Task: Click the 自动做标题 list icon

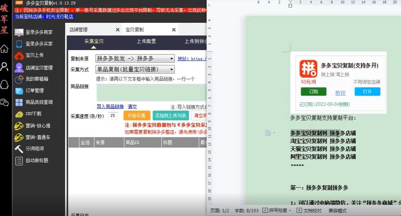Action: pos(19,161)
